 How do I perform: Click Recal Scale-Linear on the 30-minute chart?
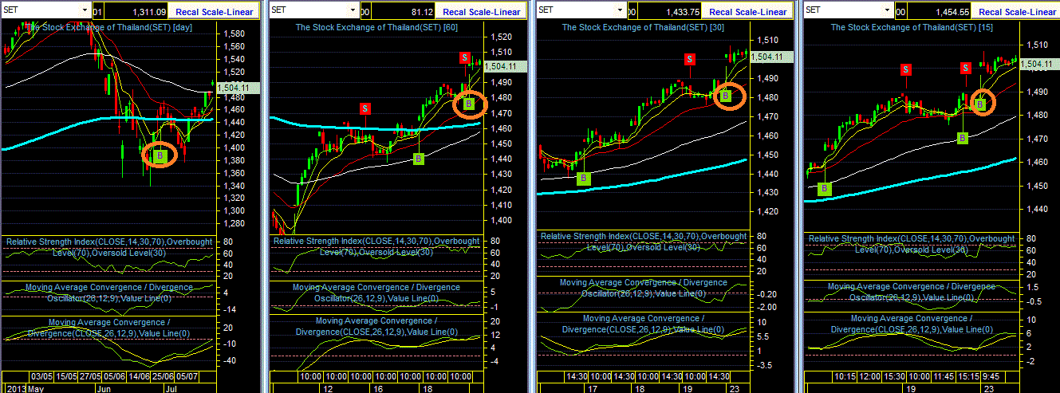[748, 11]
